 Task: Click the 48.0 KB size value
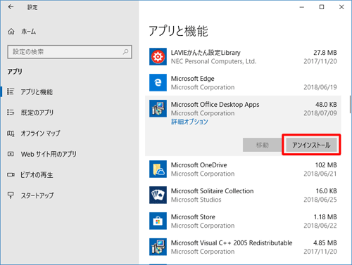click(326, 105)
